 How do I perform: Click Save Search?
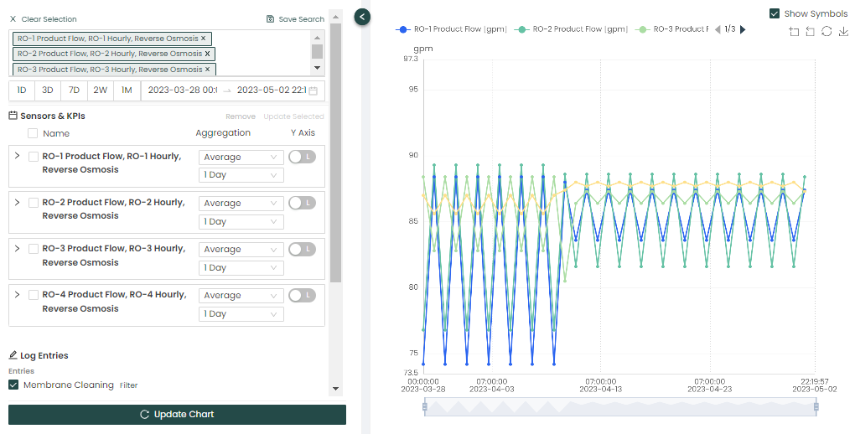click(295, 19)
